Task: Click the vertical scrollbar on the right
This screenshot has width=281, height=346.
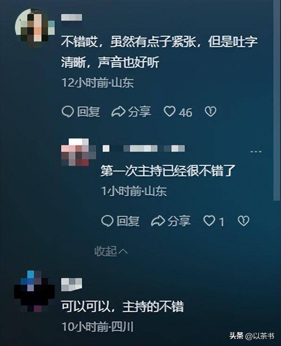Action: (277, 100)
